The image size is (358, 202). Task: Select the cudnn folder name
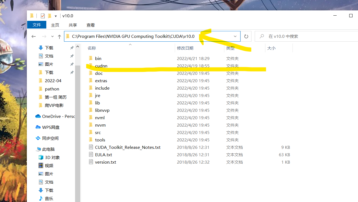tap(101, 66)
